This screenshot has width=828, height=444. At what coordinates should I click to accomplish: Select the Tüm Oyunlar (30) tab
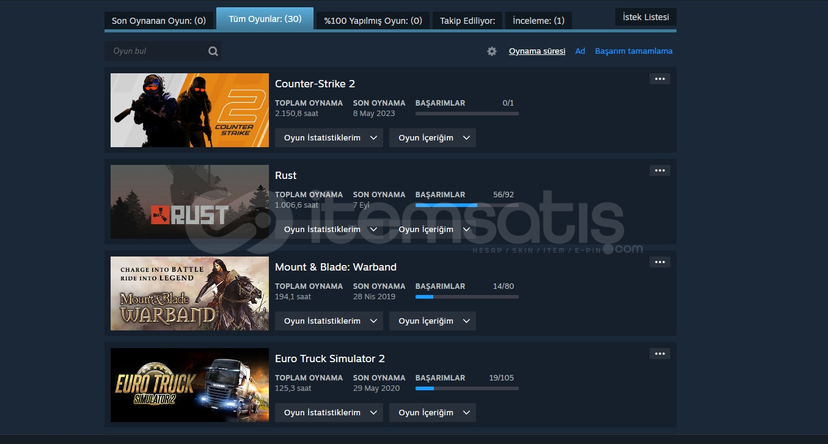265,19
